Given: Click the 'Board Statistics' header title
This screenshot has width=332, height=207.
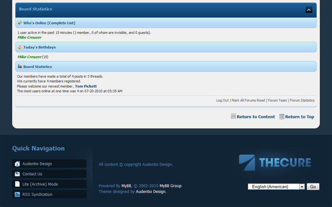Looking at the screenshot, I should [x=36, y=9].
